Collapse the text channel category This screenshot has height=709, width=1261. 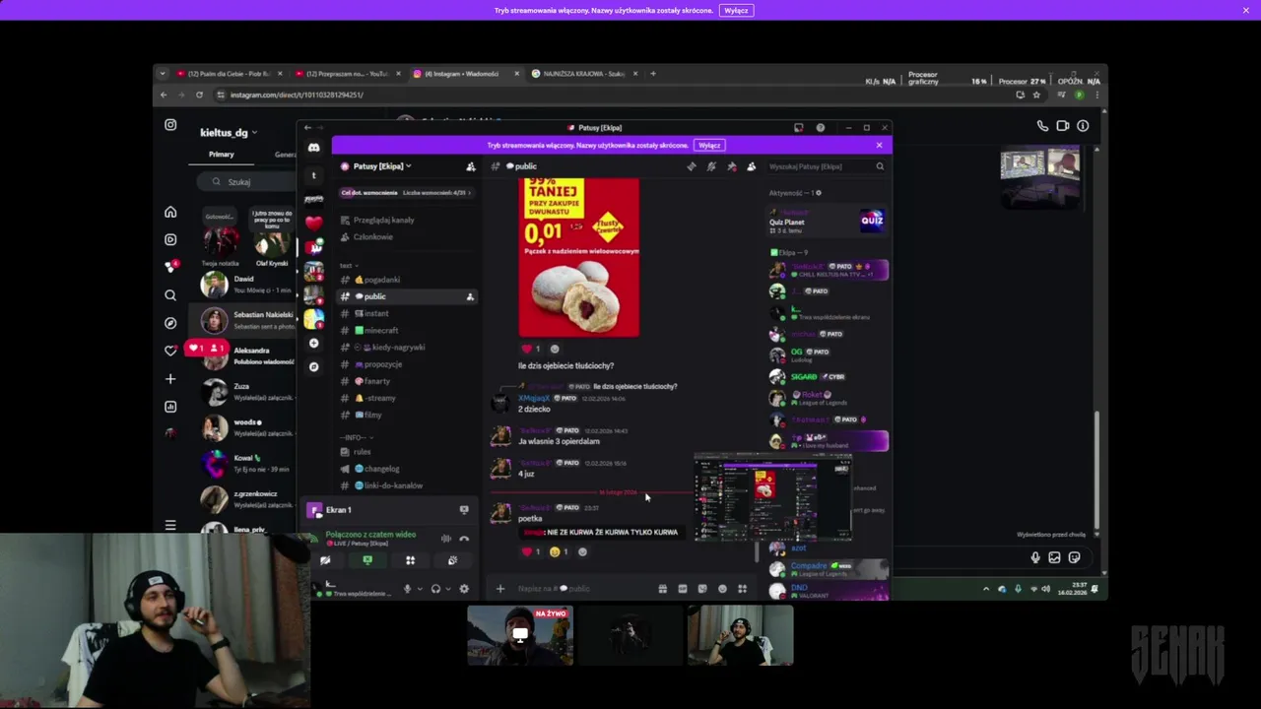pos(349,265)
